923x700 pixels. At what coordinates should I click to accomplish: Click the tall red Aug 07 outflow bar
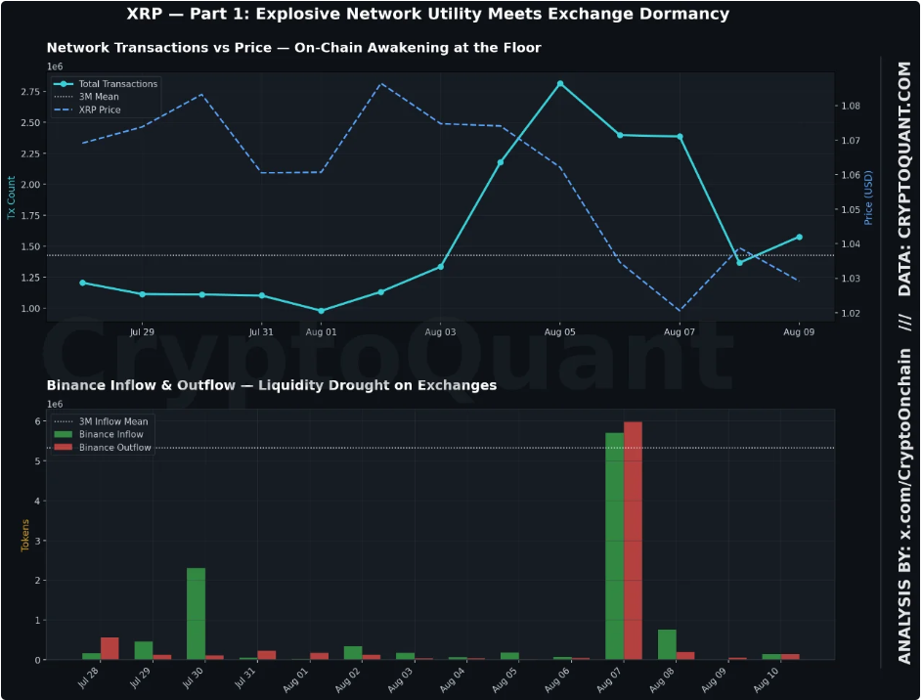633,541
